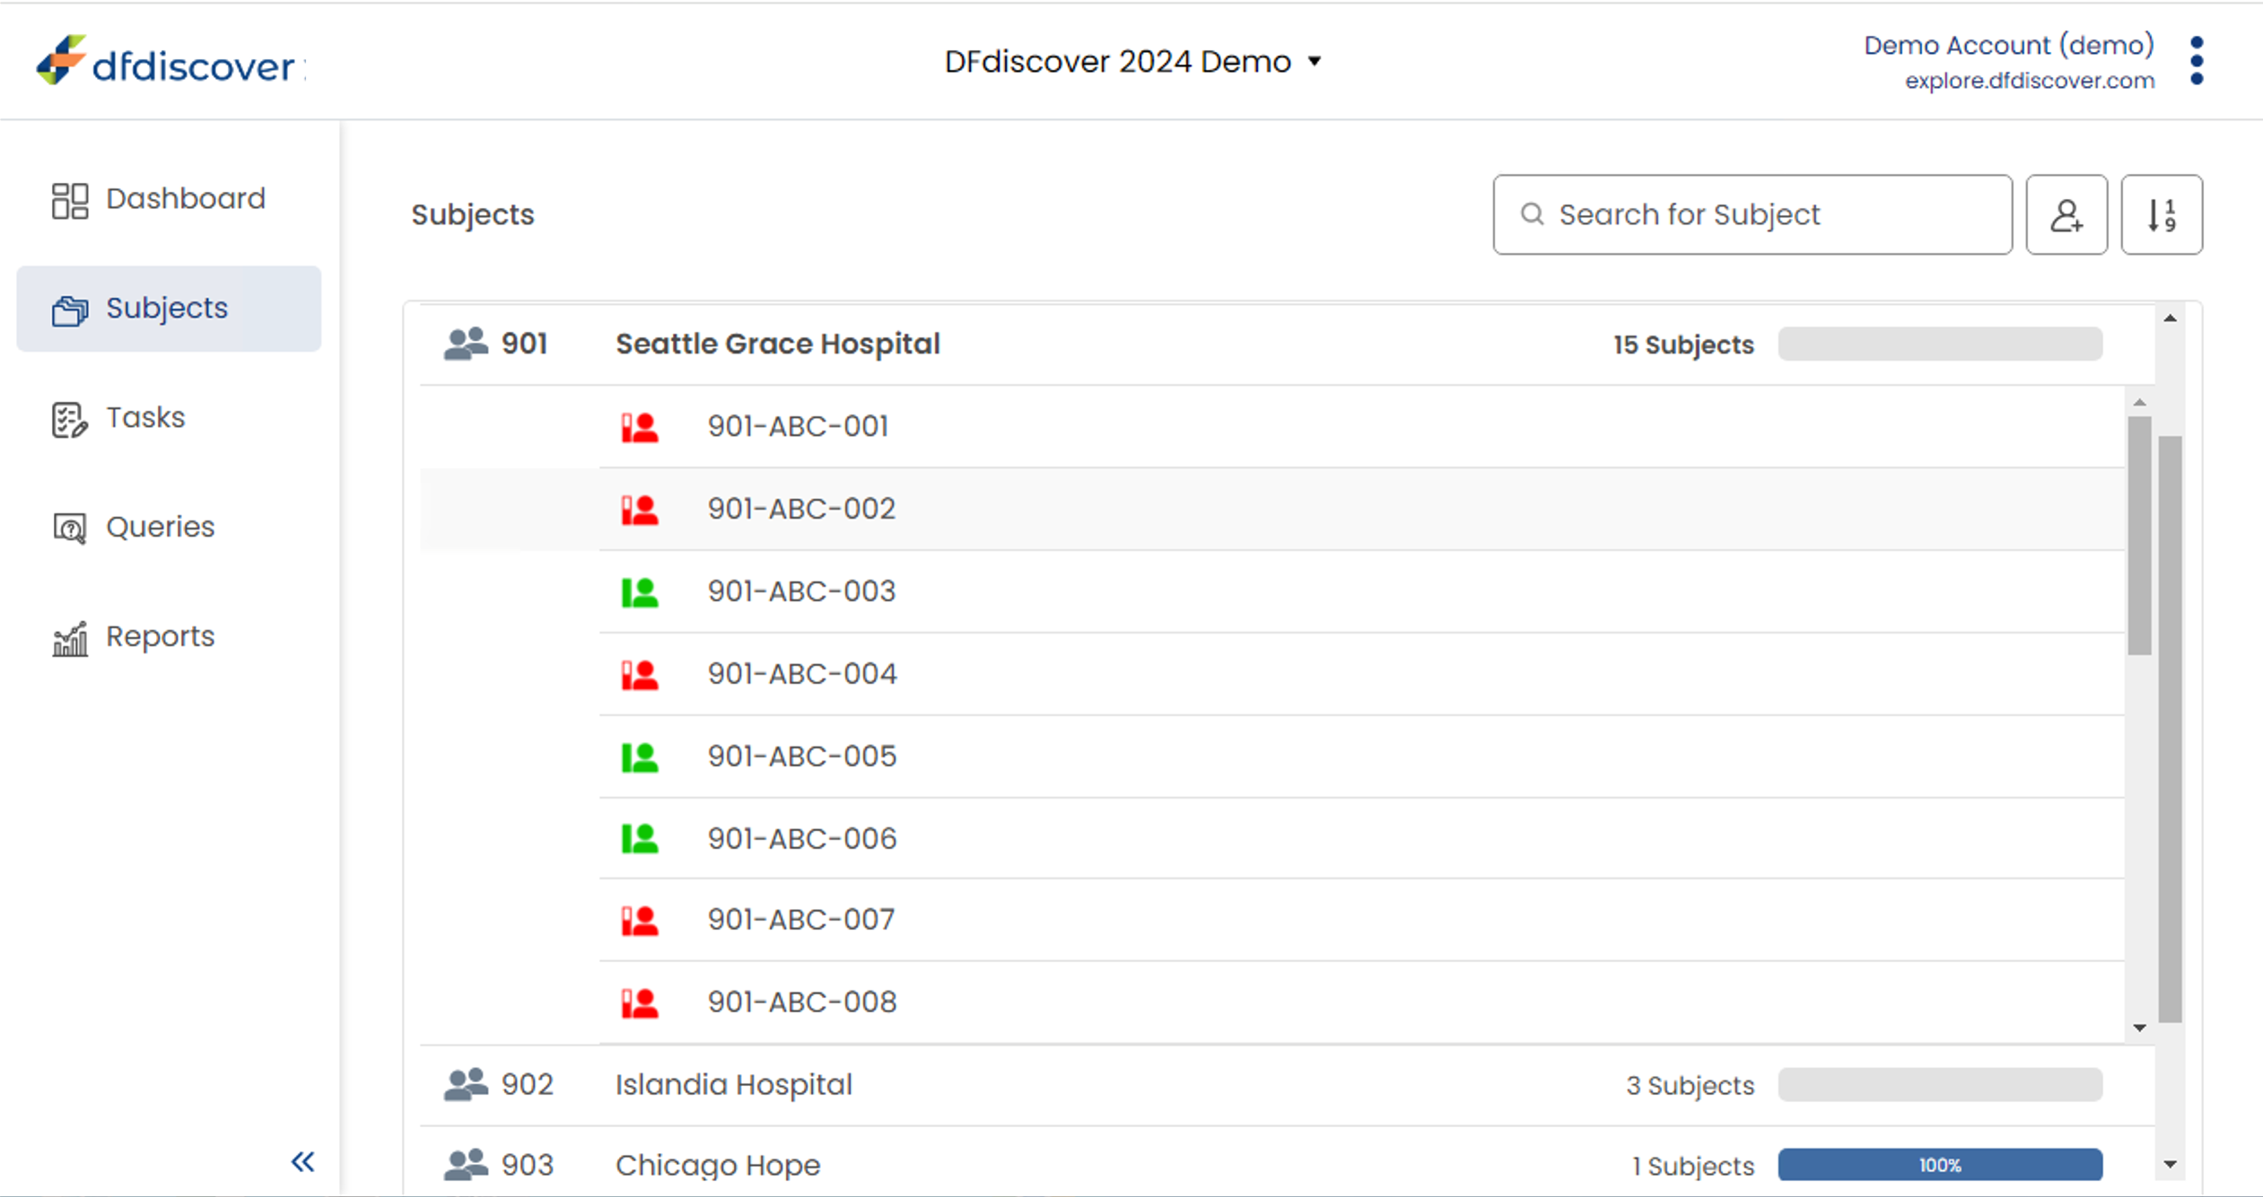Viewport: 2263px width, 1197px height.
Task: Open Reports from the sidebar
Action: coord(169,637)
